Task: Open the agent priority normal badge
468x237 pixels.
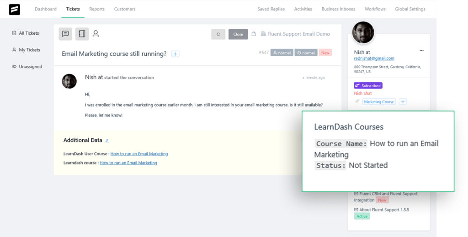Action: 306,53
